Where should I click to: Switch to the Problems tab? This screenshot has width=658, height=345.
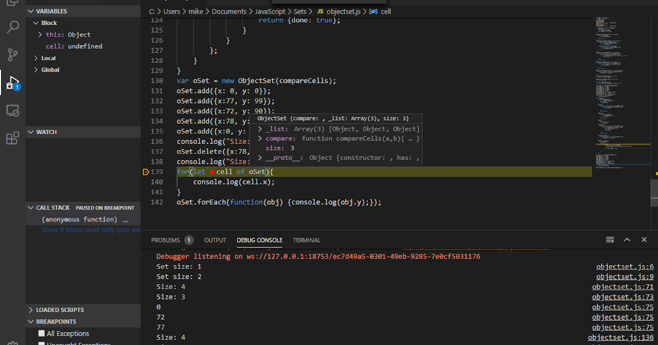[166, 240]
